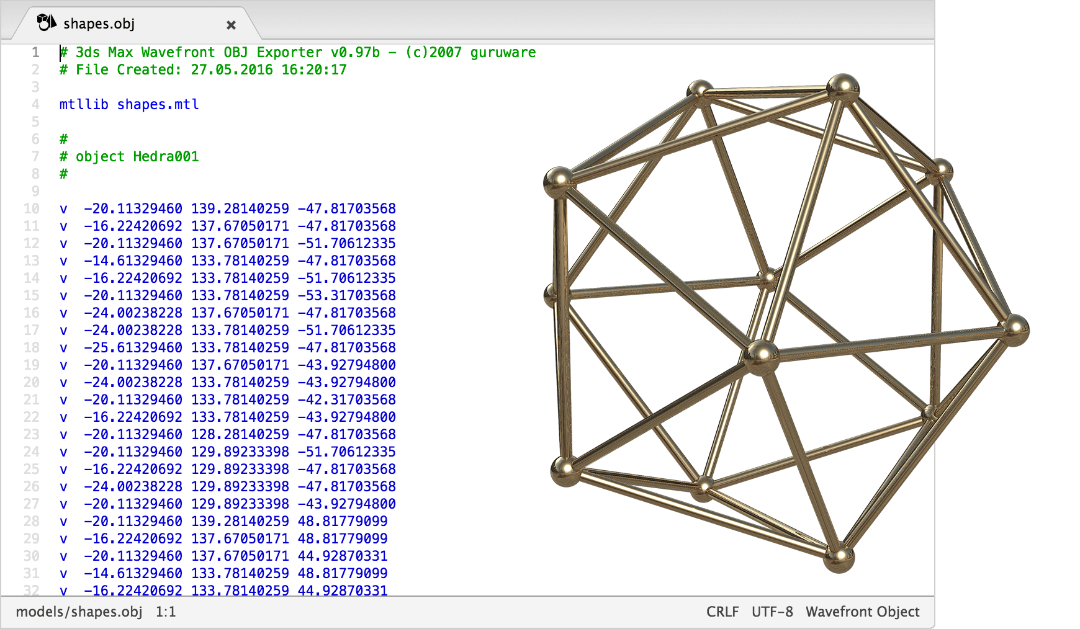
Task: Click the 3D model icon on the shapes.obj tab
Action: click(46, 22)
